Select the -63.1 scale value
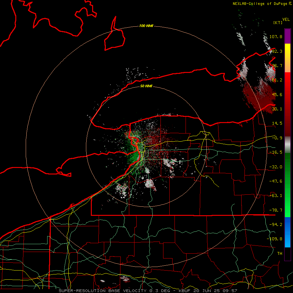This screenshot has width=293, height=293. point(276,196)
